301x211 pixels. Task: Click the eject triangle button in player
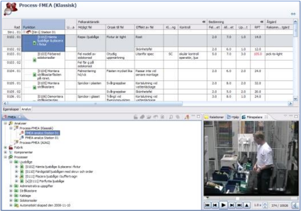point(247,205)
